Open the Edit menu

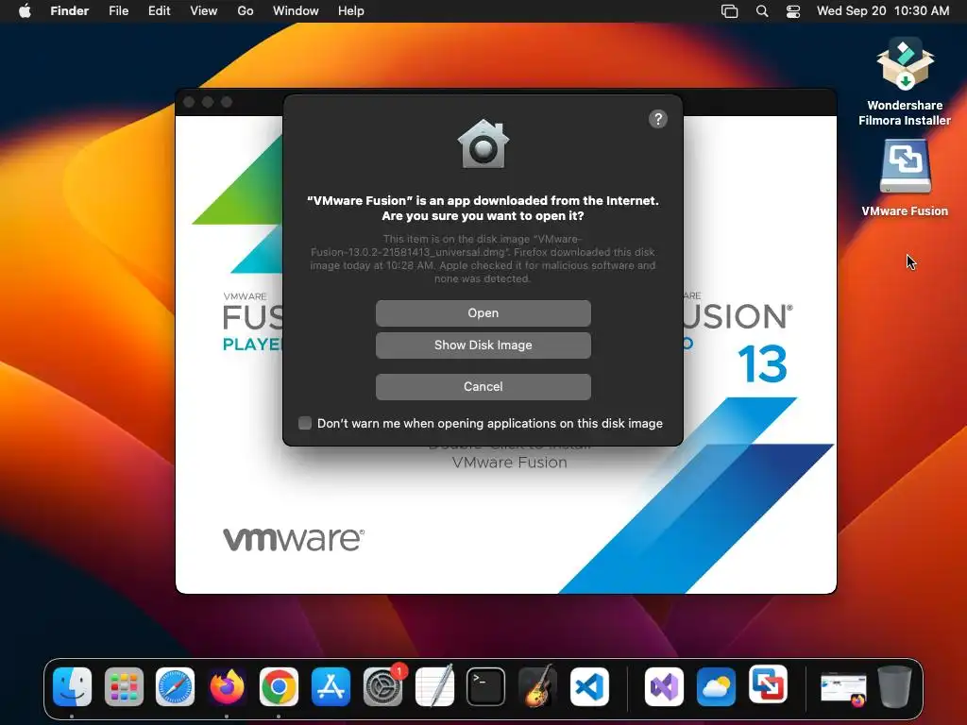pos(159,11)
